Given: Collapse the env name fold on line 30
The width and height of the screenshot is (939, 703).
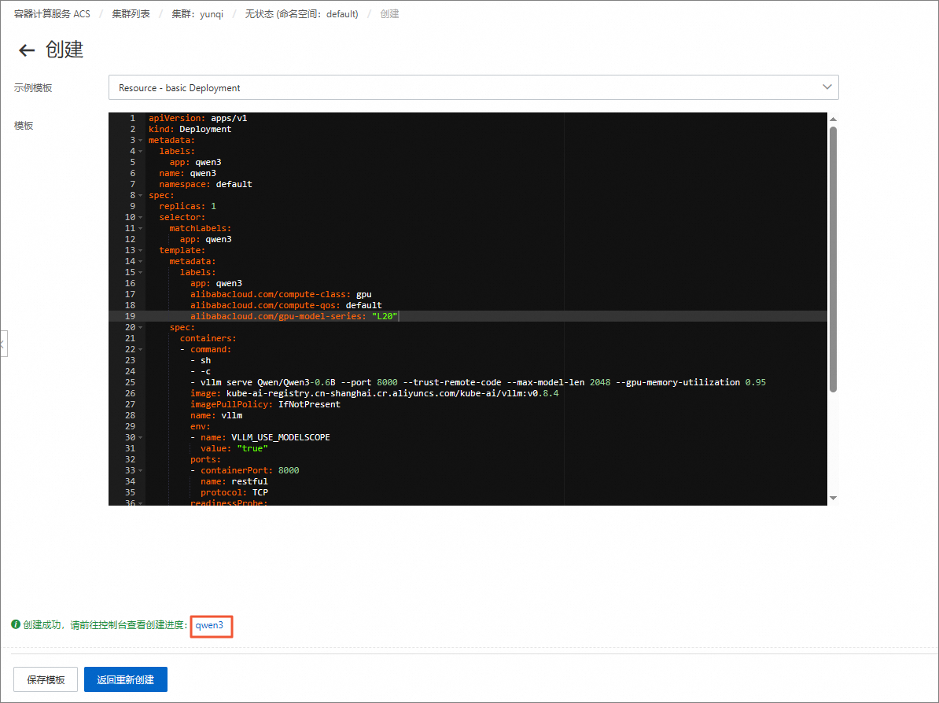Looking at the screenshot, I should click(x=141, y=438).
